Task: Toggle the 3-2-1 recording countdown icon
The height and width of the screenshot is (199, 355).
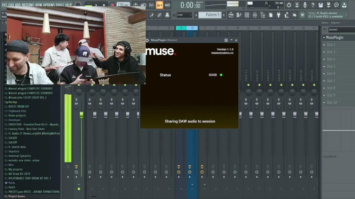Action: 151,5
